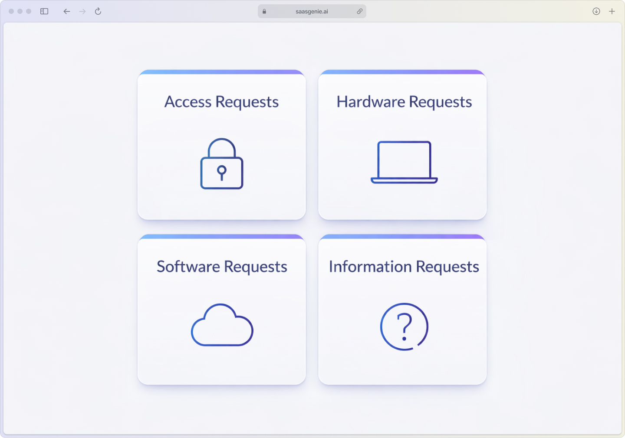Open Downloads from the browser toolbar icon
Screen dimensions: 625x438
pos(596,11)
